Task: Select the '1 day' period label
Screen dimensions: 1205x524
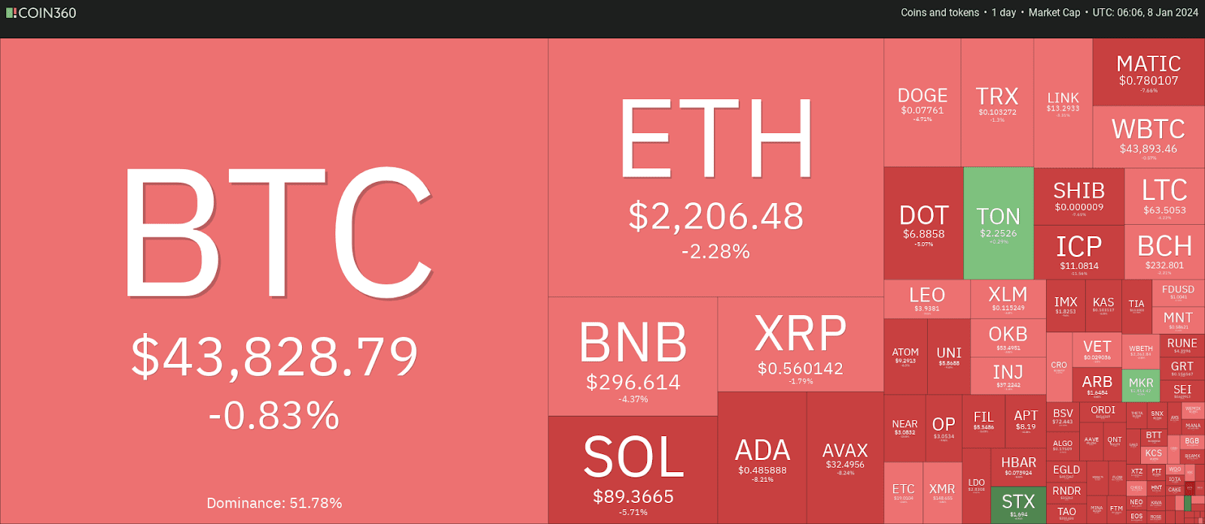Action: pyautogui.click(x=1003, y=13)
